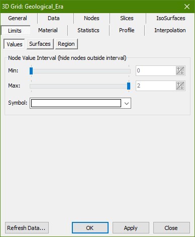Open the Data tab

coord(54,18)
